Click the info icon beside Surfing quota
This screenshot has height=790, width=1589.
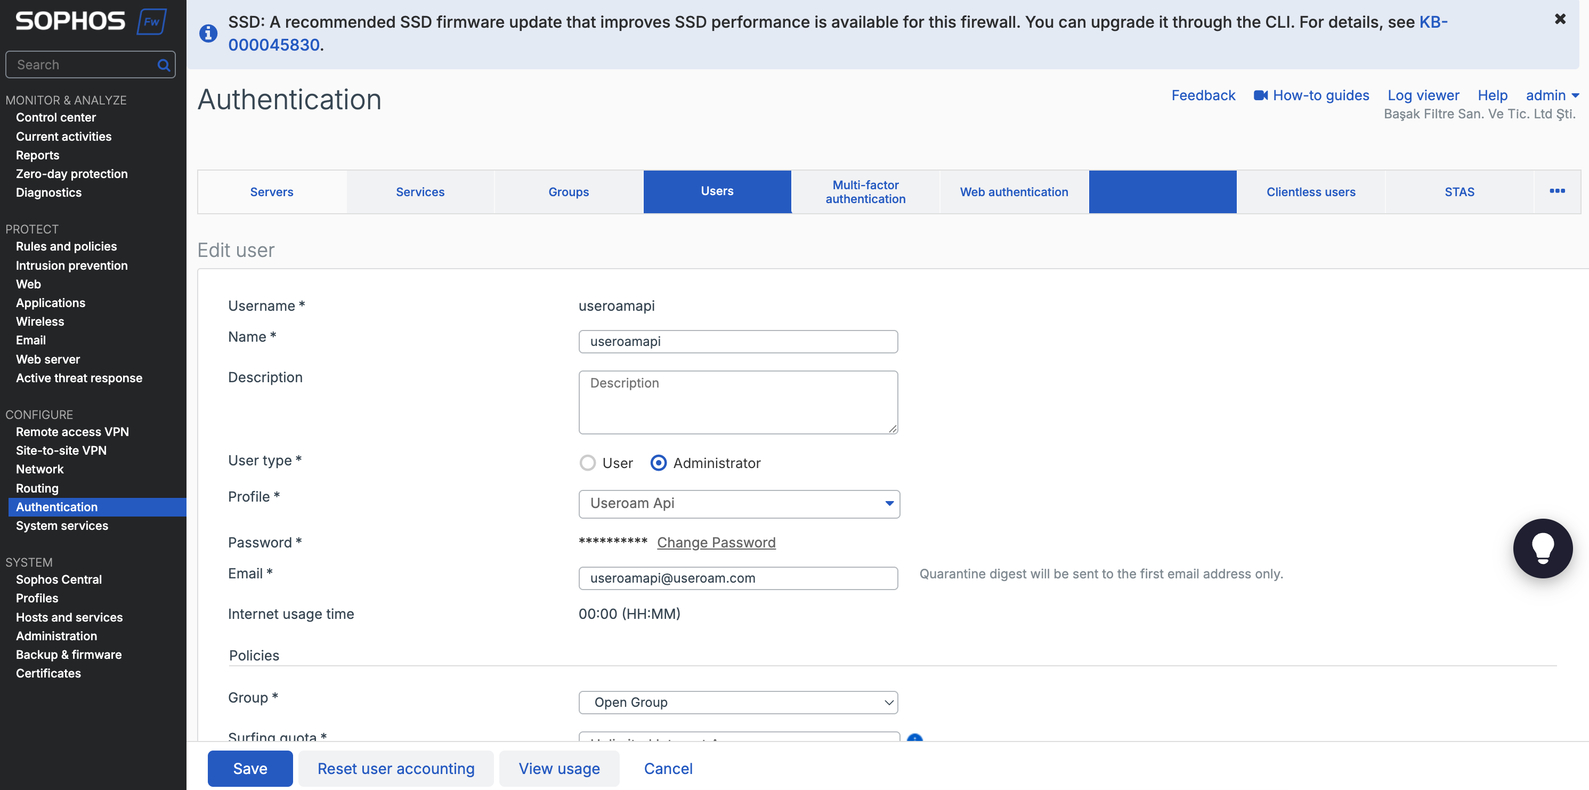(x=915, y=738)
